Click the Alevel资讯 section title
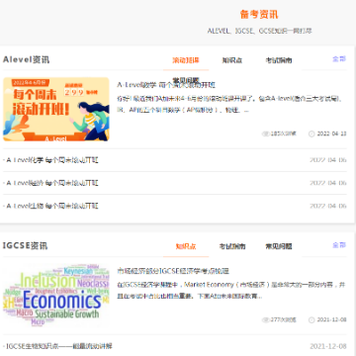Screen dimensions: 356x356 click(x=26, y=59)
